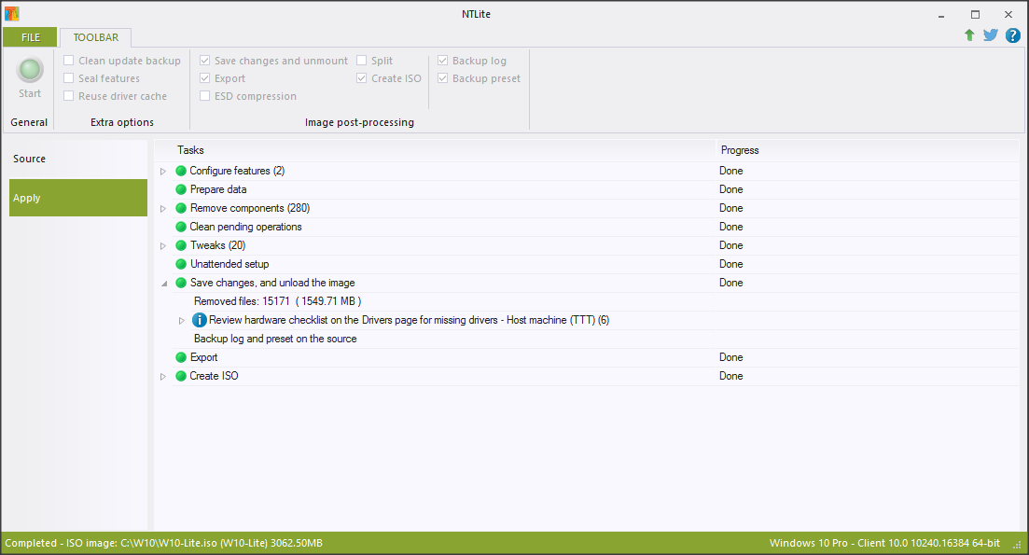Collapse the Save changes, and unload task
The image size is (1029, 555).
[163, 283]
